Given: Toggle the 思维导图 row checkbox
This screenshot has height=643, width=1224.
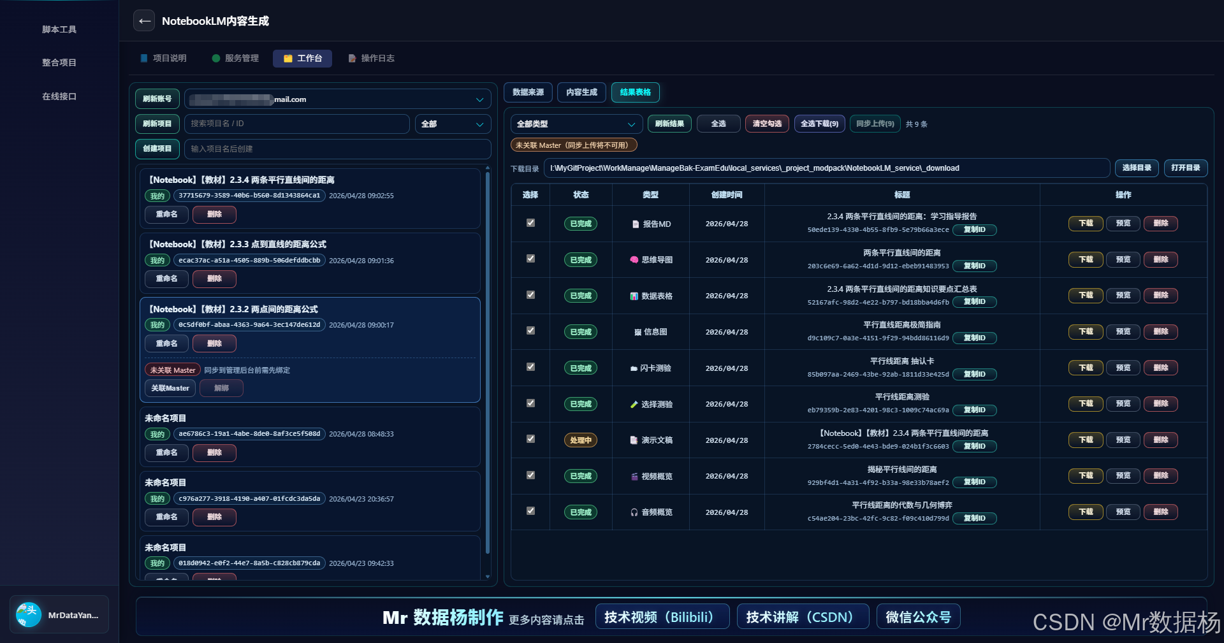Looking at the screenshot, I should pos(530,259).
